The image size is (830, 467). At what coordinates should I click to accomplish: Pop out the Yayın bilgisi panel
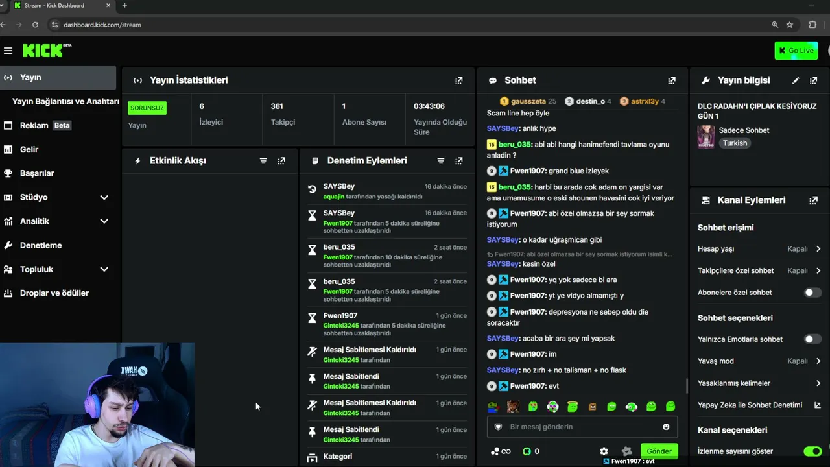click(x=814, y=80)
